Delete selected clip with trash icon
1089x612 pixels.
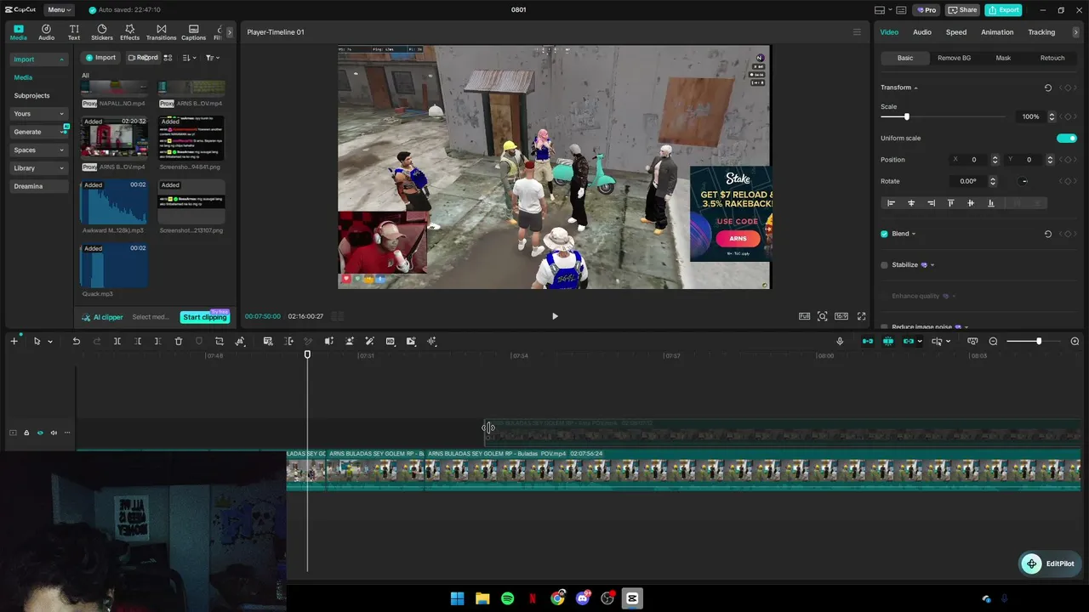coord(179,342)
